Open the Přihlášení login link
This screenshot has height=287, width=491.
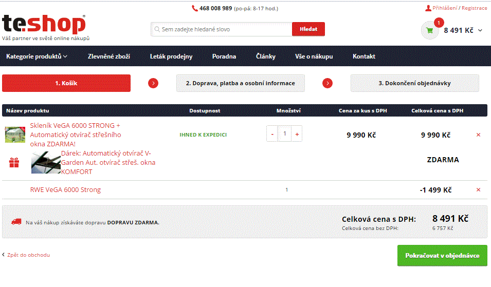coord(445,8)
